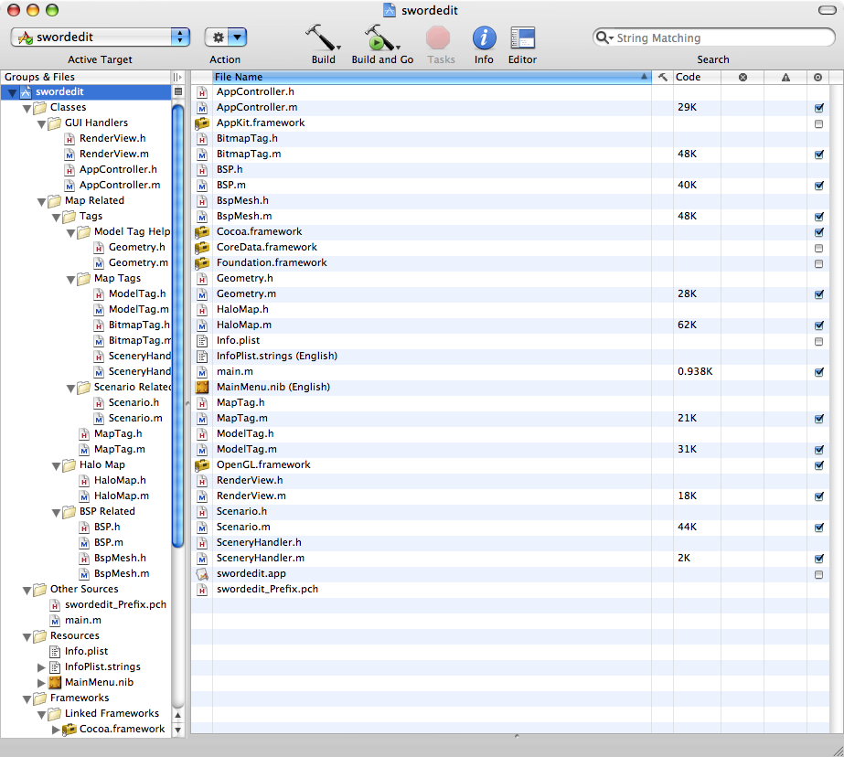
Task: Click the swordedit_Prefix.pch icon in list
Action: coord(202,589)
